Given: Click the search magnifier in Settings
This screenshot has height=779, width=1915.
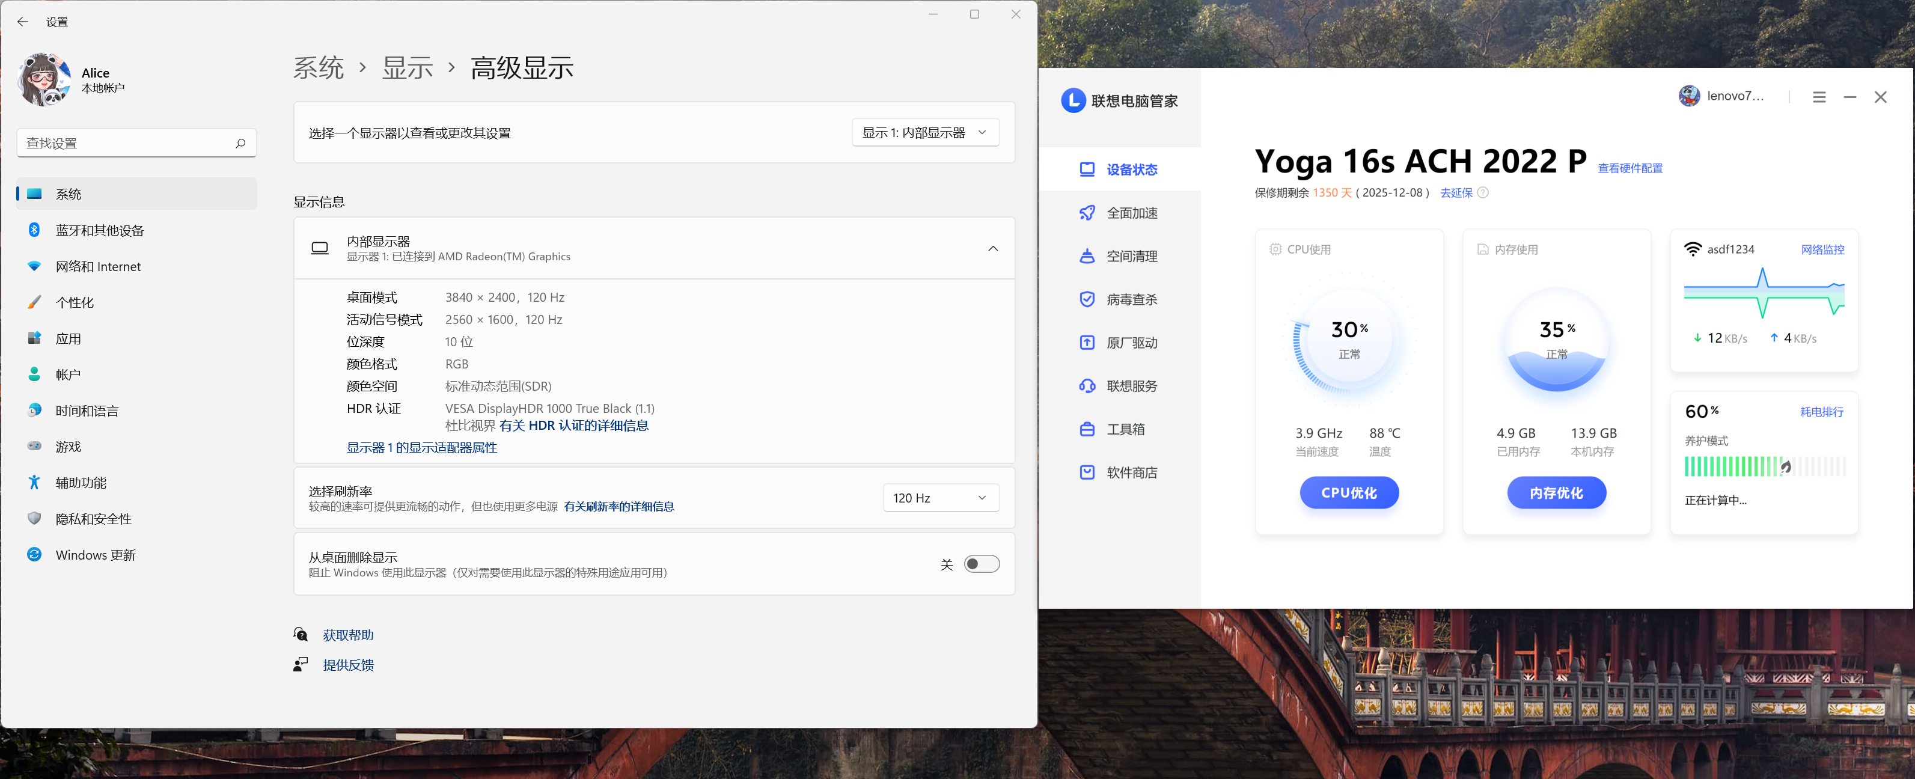Looking at the screenshot, I should tap(240, 144).
